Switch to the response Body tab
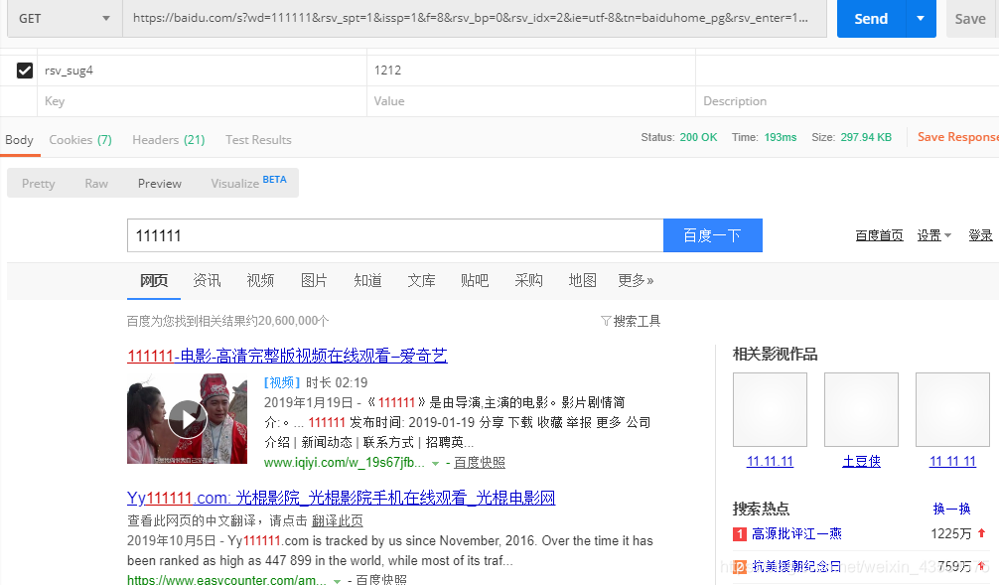Screen dimensions: 999x585 click(19, 140)
